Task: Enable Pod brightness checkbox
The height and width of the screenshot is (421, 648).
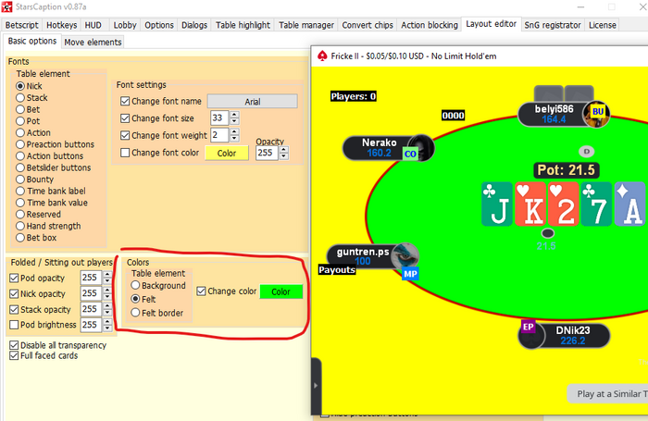Action: 14,325
